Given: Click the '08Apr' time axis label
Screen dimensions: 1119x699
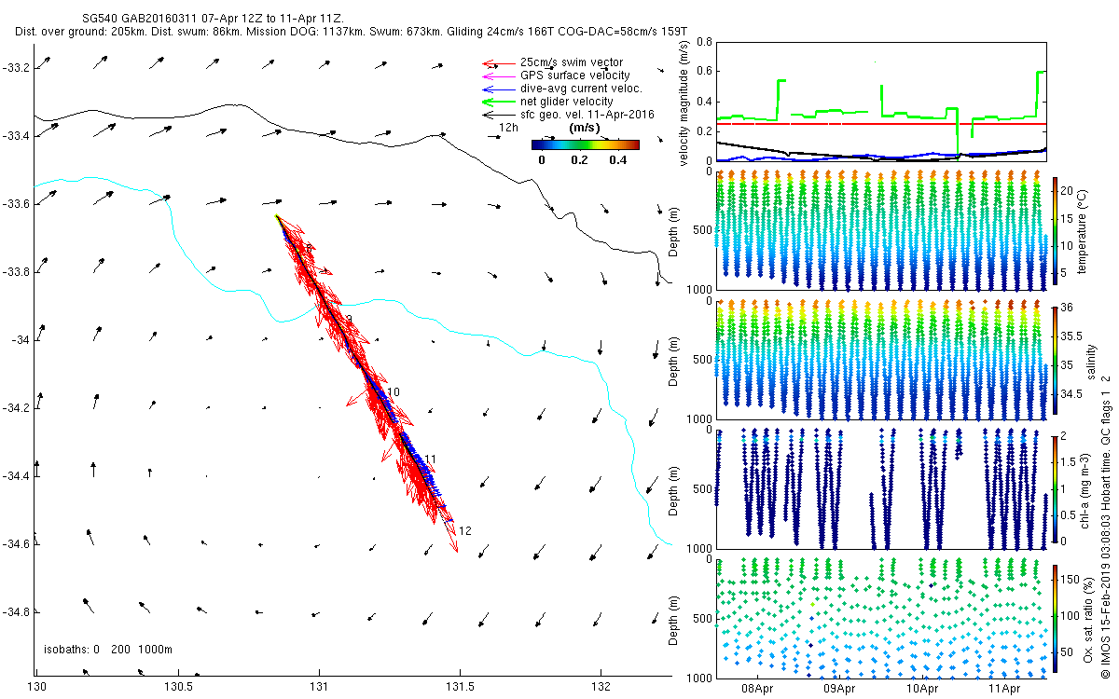Looking at the screenshot, I should coord(758,690).
